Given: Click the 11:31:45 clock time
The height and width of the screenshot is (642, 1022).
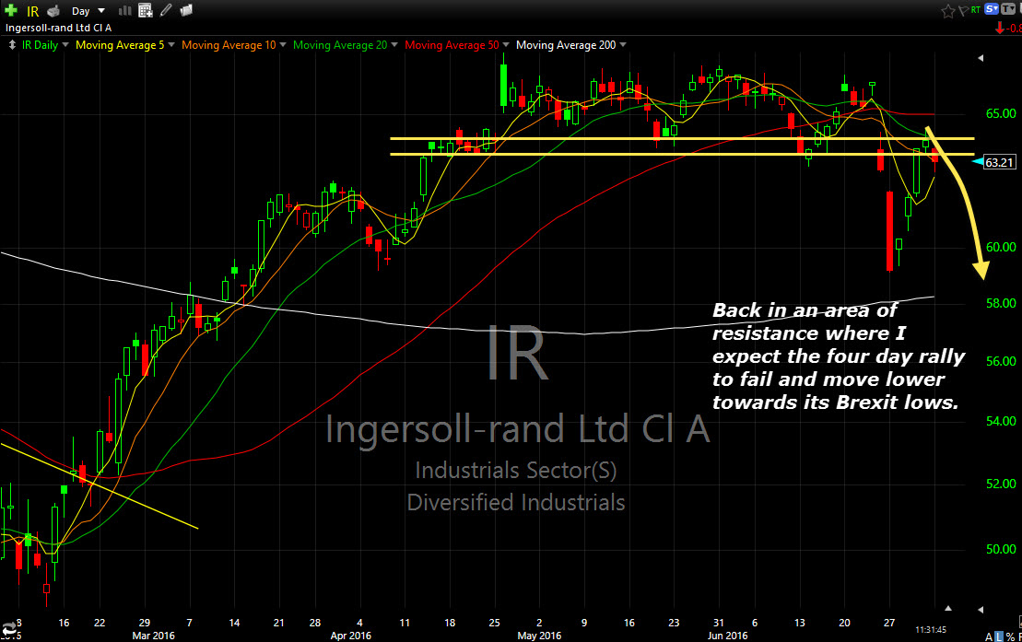Looking at the screenshot, I should 931,630.
